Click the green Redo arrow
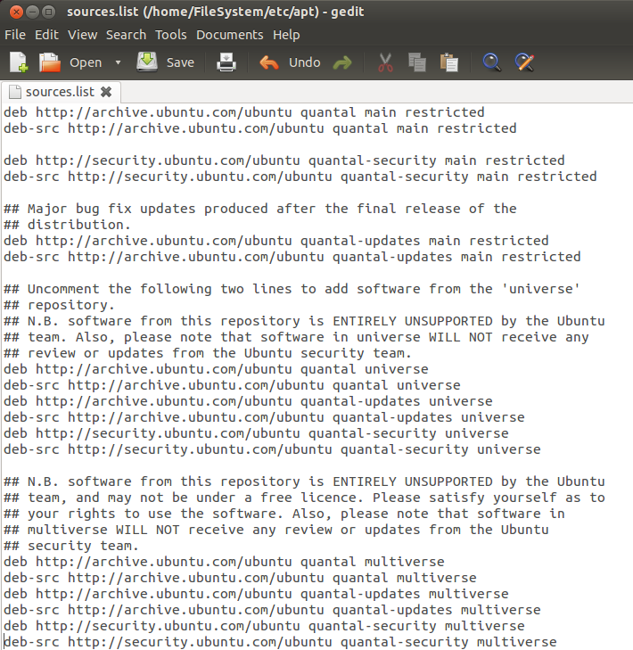633x650 pixels. point(341,63)
